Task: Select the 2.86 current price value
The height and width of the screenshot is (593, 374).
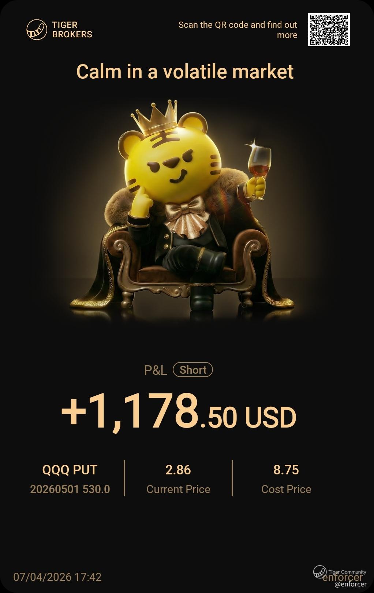Action: pos(178,470)
